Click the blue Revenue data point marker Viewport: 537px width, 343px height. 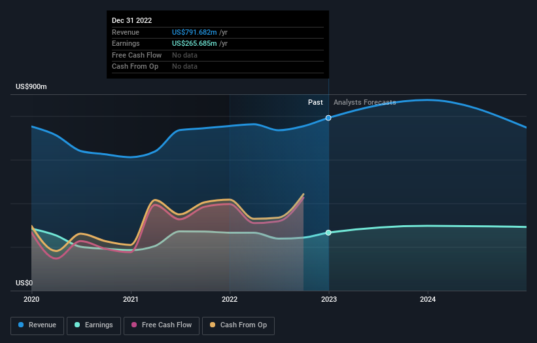pos(328,118)
